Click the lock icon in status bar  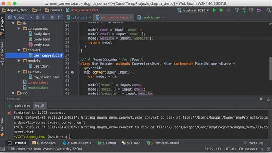pos(261,149)
